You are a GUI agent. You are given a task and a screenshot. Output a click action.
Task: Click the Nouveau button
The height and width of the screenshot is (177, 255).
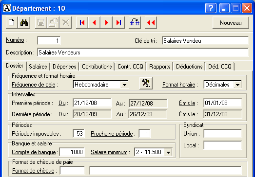click(x=231, y=23)
